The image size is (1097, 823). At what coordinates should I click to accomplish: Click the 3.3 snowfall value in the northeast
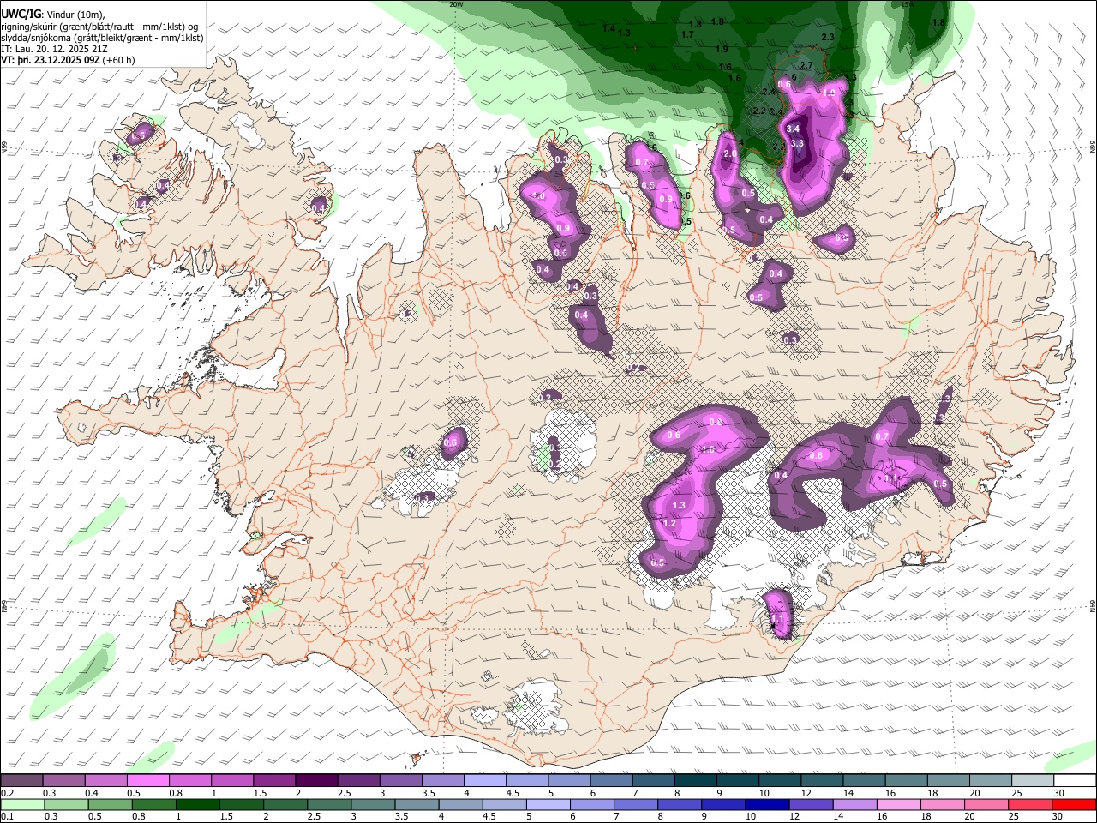[797, 143]
